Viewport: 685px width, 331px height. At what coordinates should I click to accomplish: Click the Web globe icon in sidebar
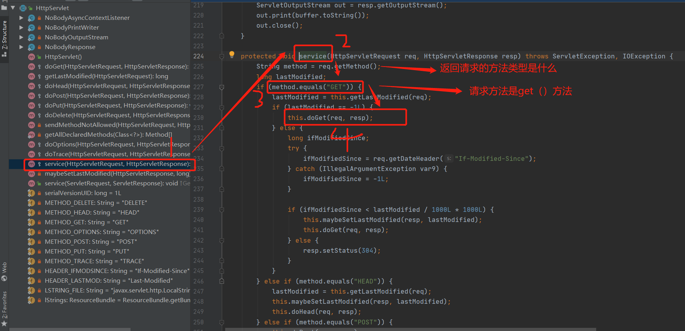4,278
